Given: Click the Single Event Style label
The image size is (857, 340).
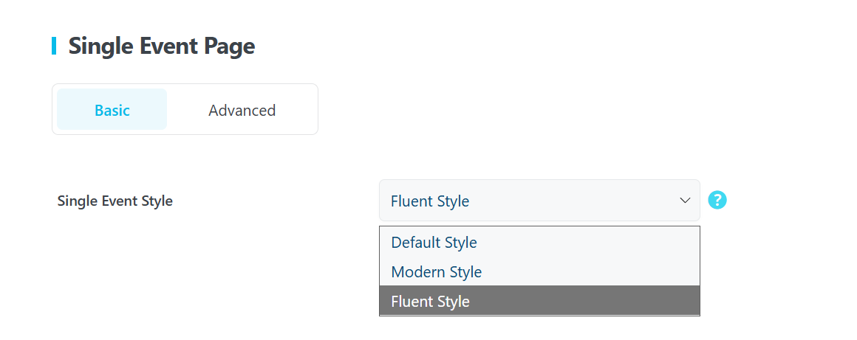Looking at the screenshot, I should [115, 201].
